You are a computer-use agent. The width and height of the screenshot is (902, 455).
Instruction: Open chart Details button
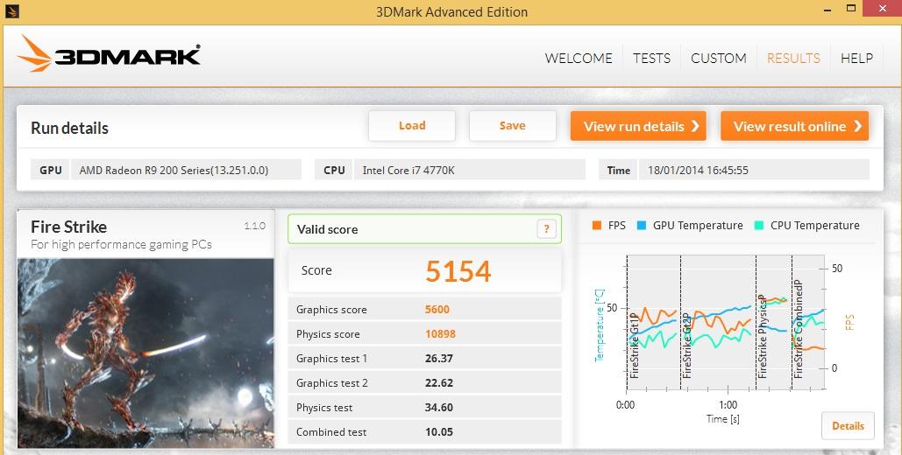(x=848, y=426)
